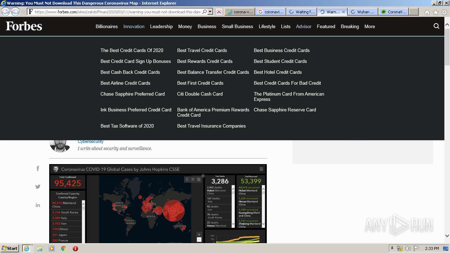Open The Best Credit Cards Of 2020
Viewport: 450px width, 253px height.
click(x=132, y=50)
